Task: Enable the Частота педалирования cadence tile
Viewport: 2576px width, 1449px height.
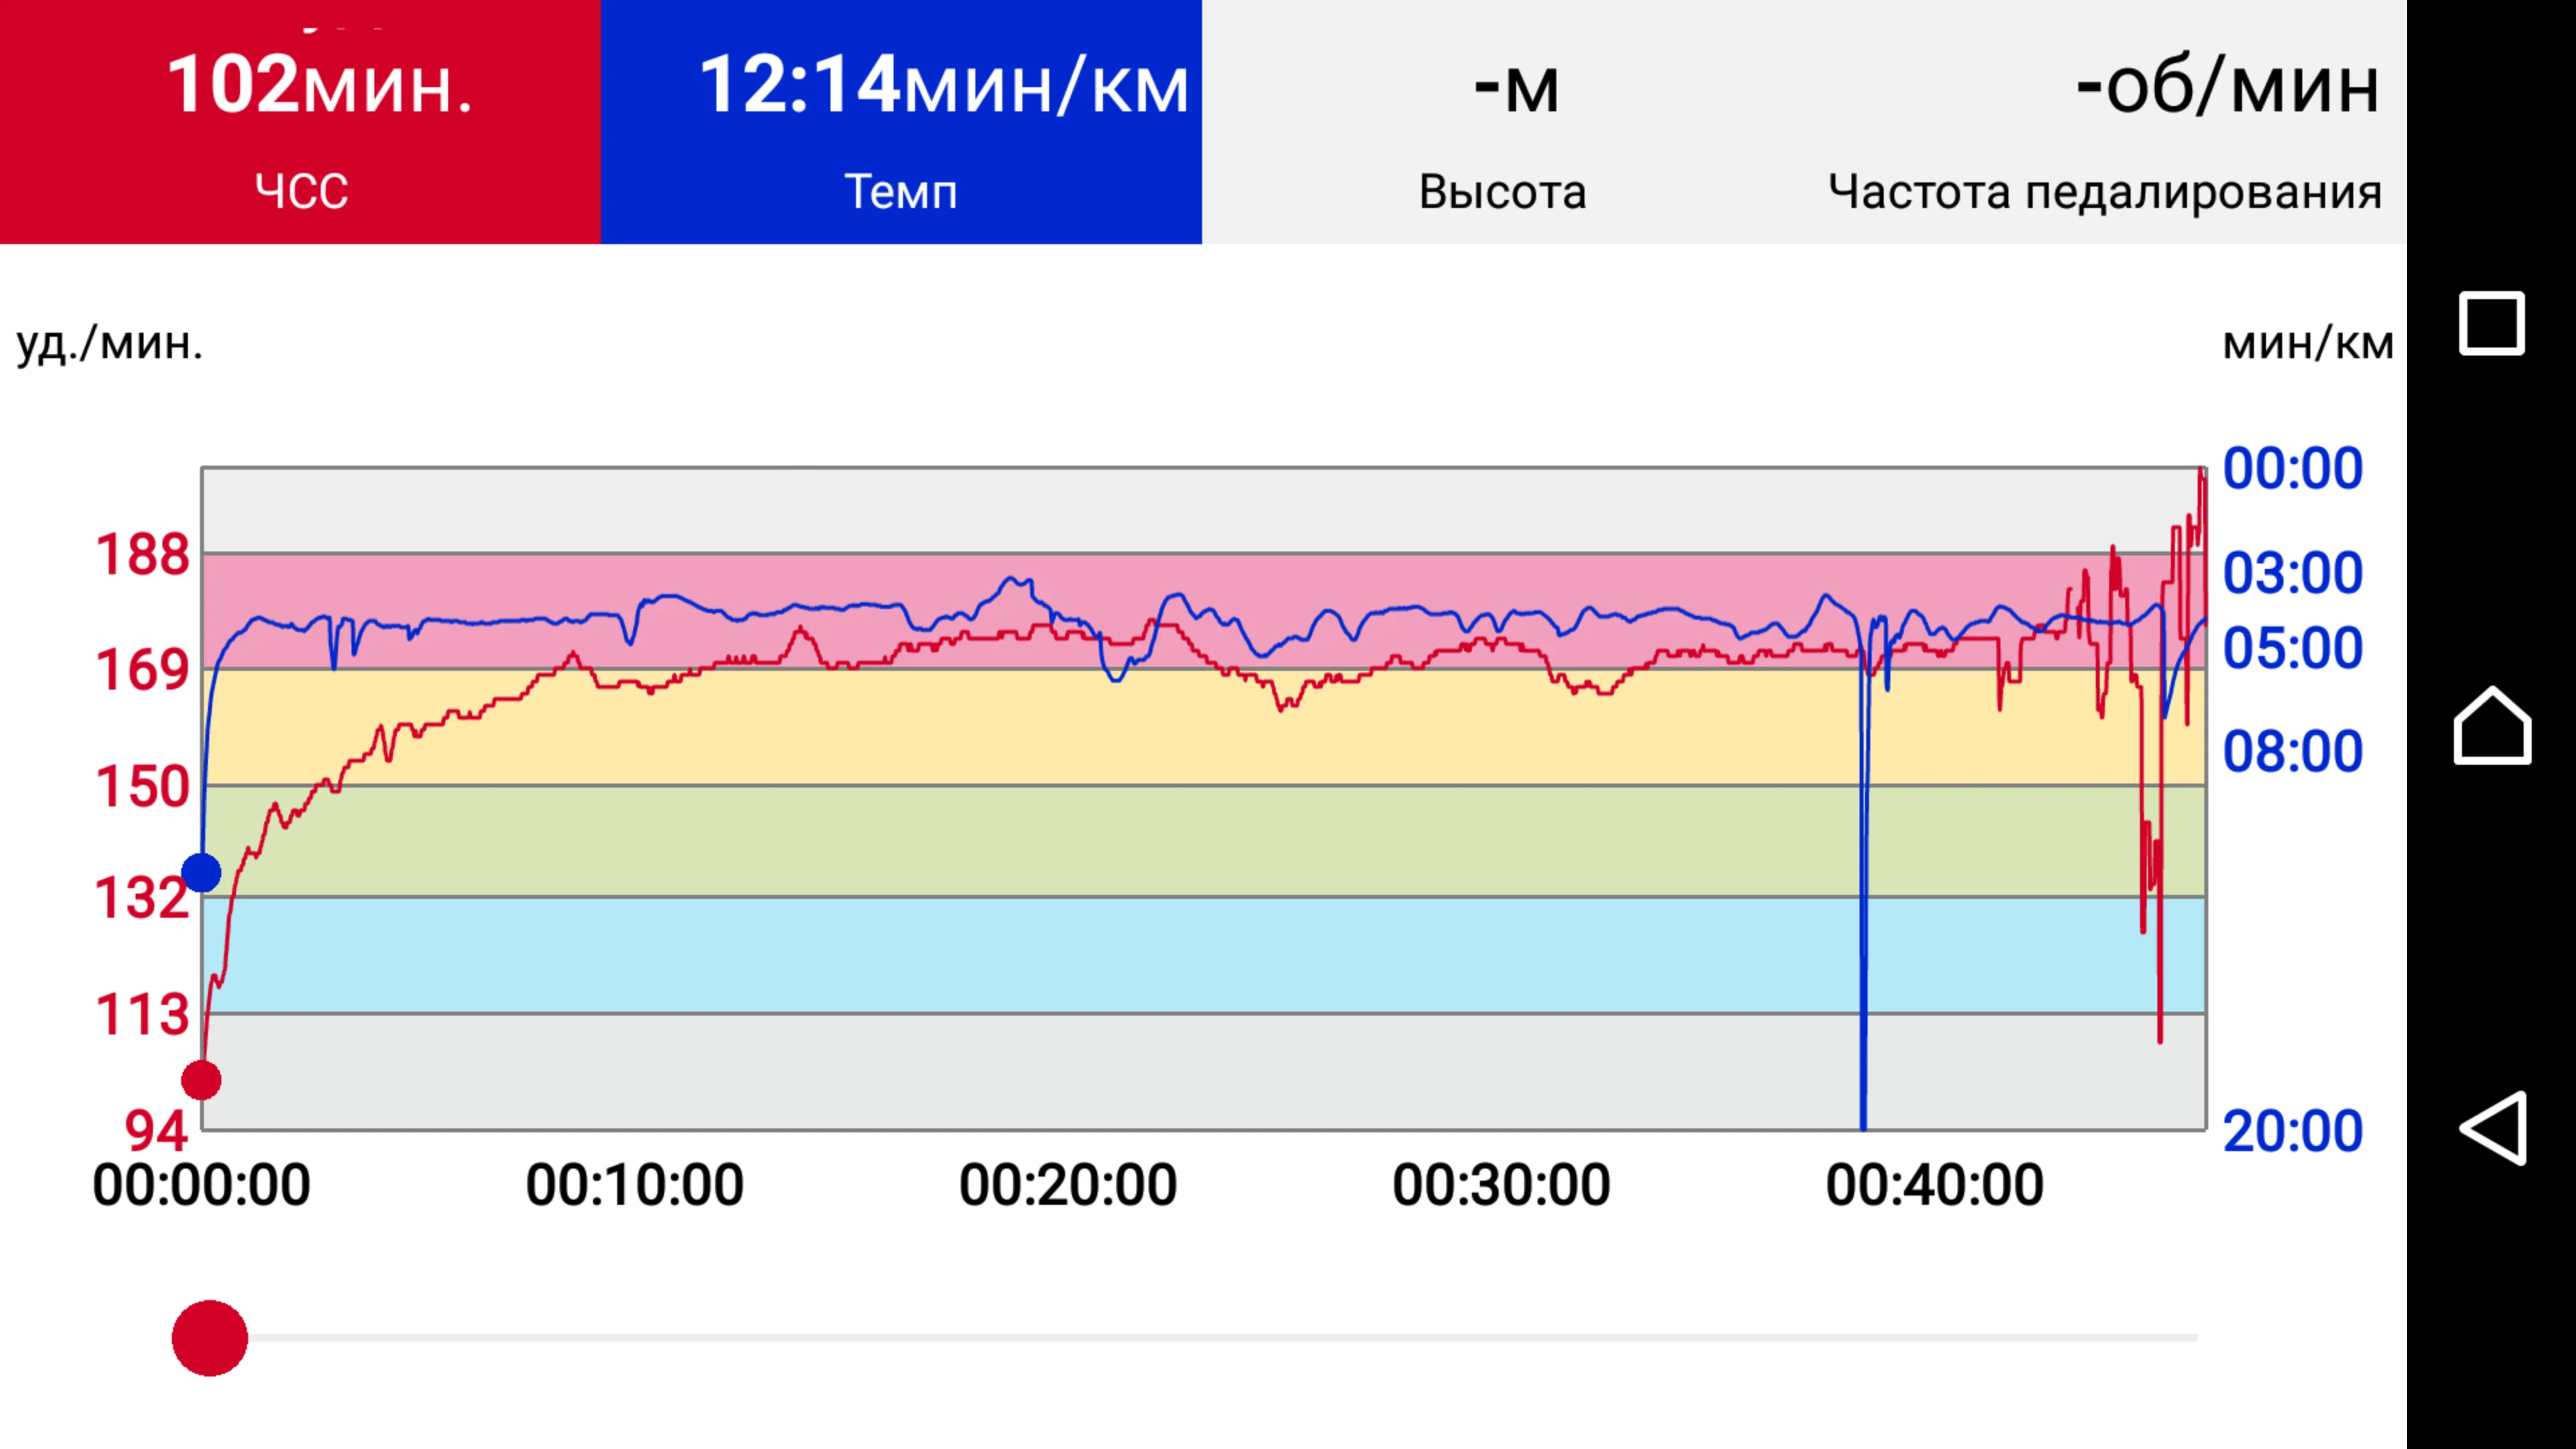Action: coord(2104,122)
